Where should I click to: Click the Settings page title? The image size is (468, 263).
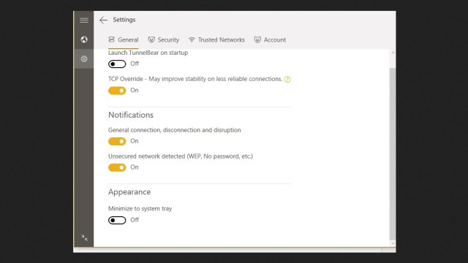tap(124, 20)
